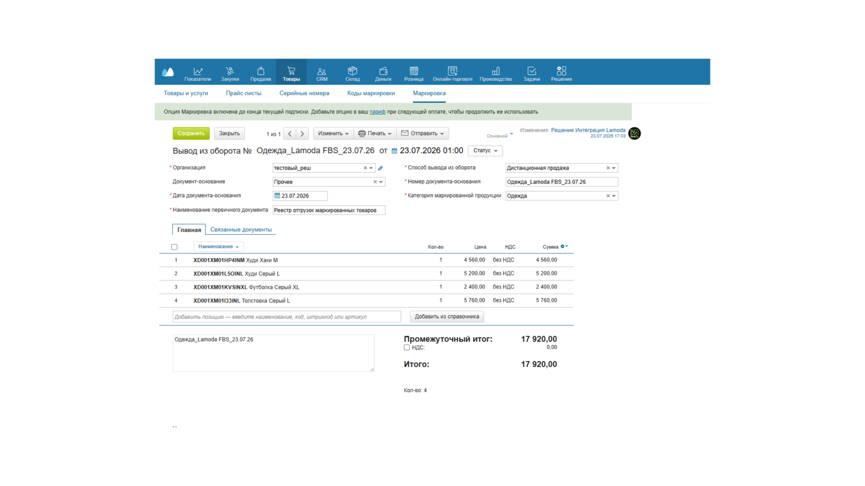Open the Розница retail icon
This screenshot has height=486, width=865.
(x=414, y=71)
